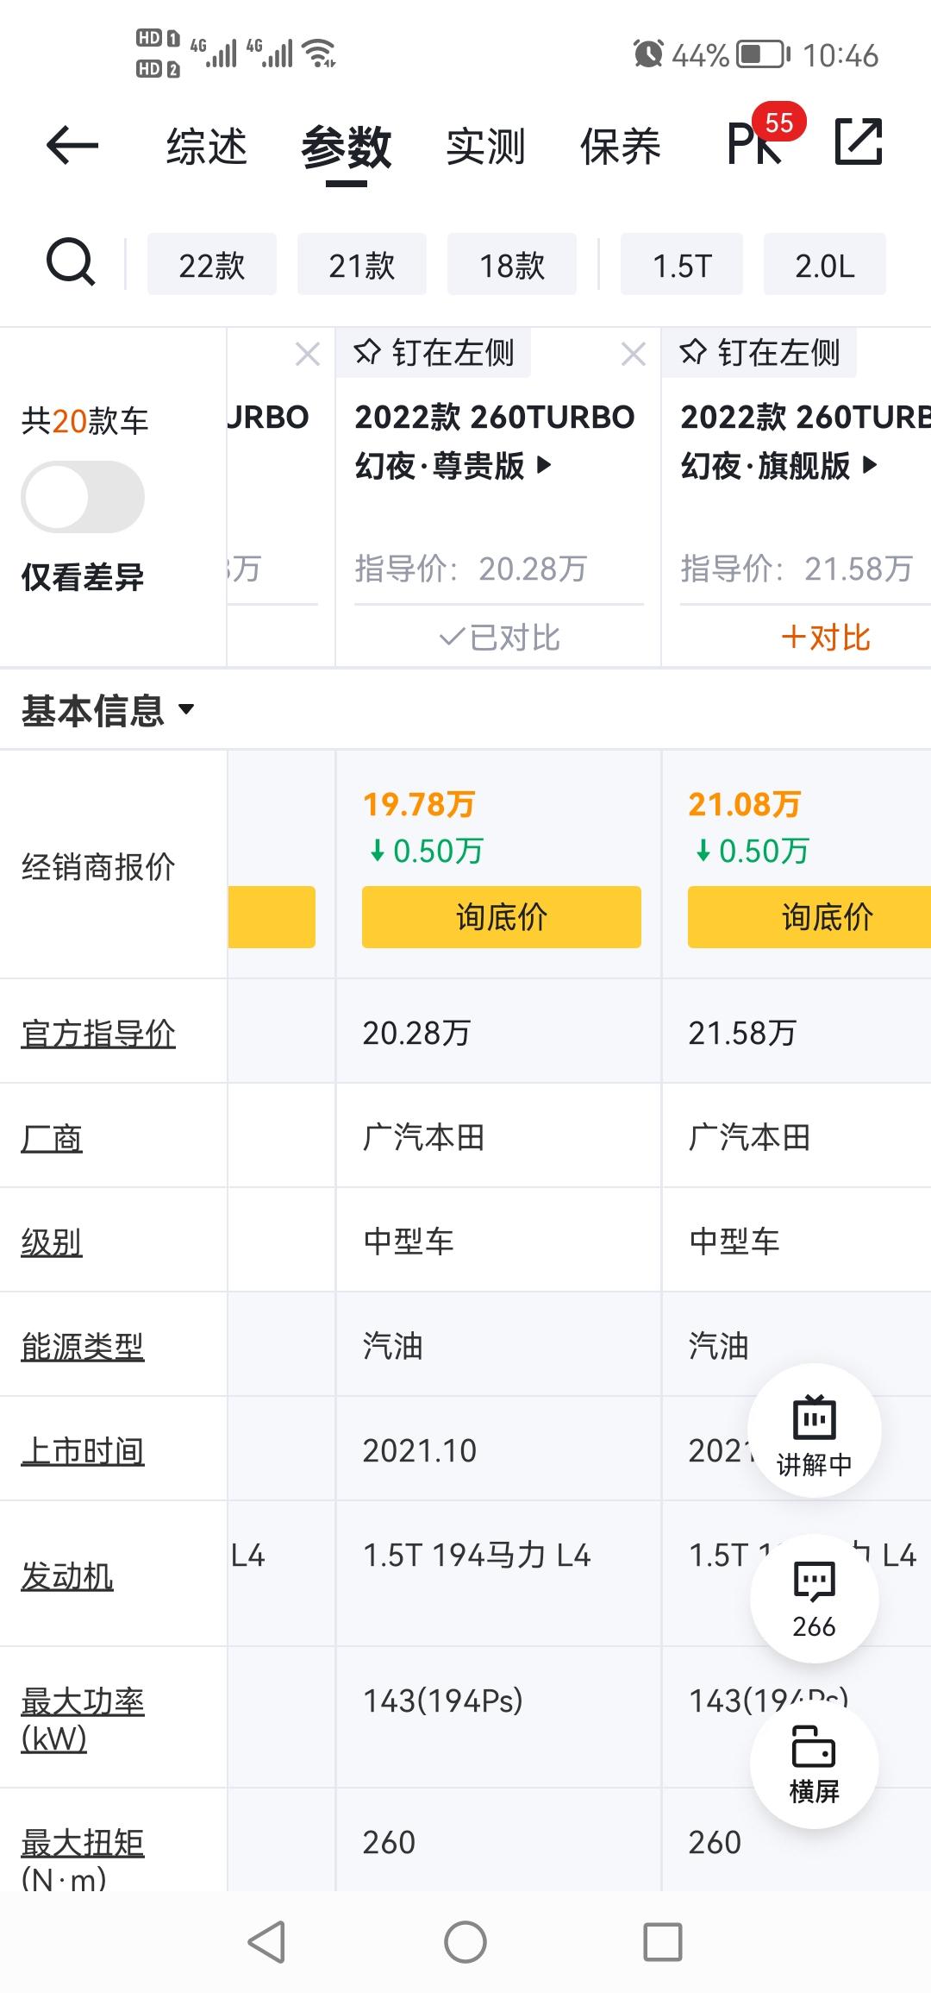Pin 幻夜·尊贵版 column to the left
931x1993 pixels.
pos(434,353)
